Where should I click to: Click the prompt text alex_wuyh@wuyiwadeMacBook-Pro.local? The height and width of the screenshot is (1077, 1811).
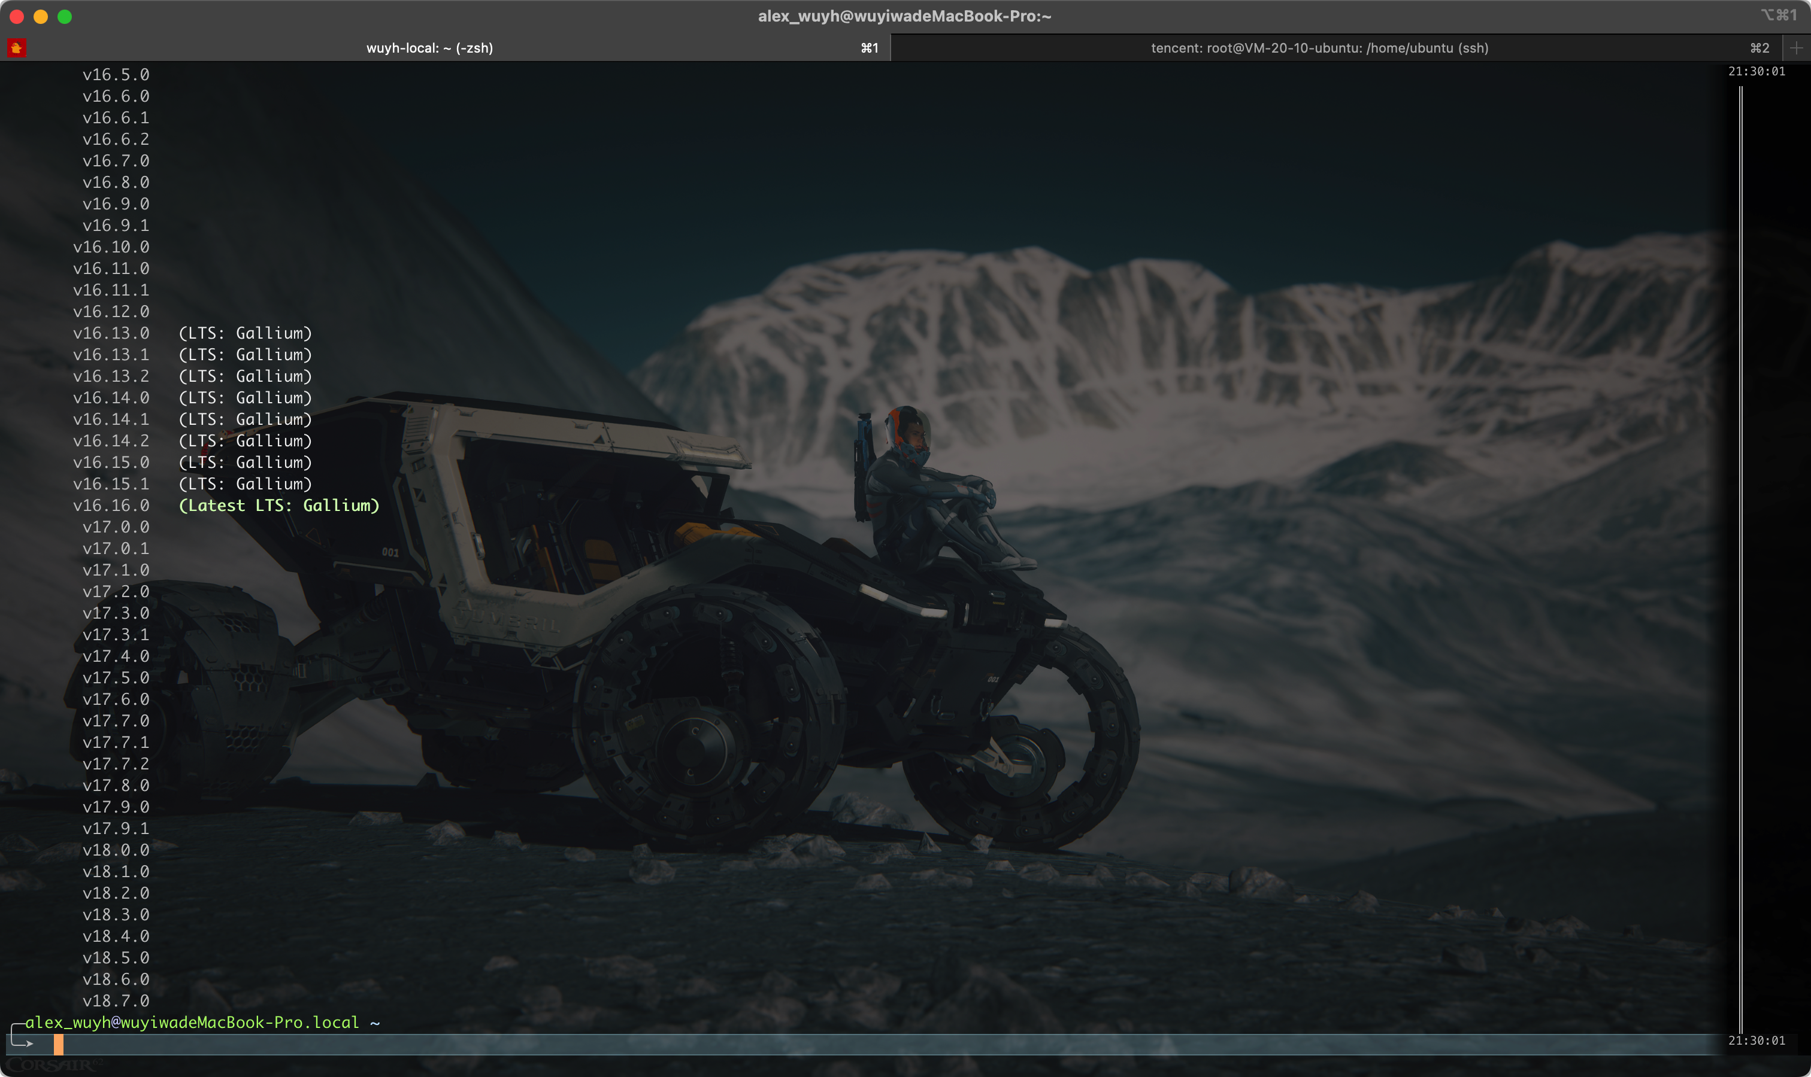(192, 1022)
